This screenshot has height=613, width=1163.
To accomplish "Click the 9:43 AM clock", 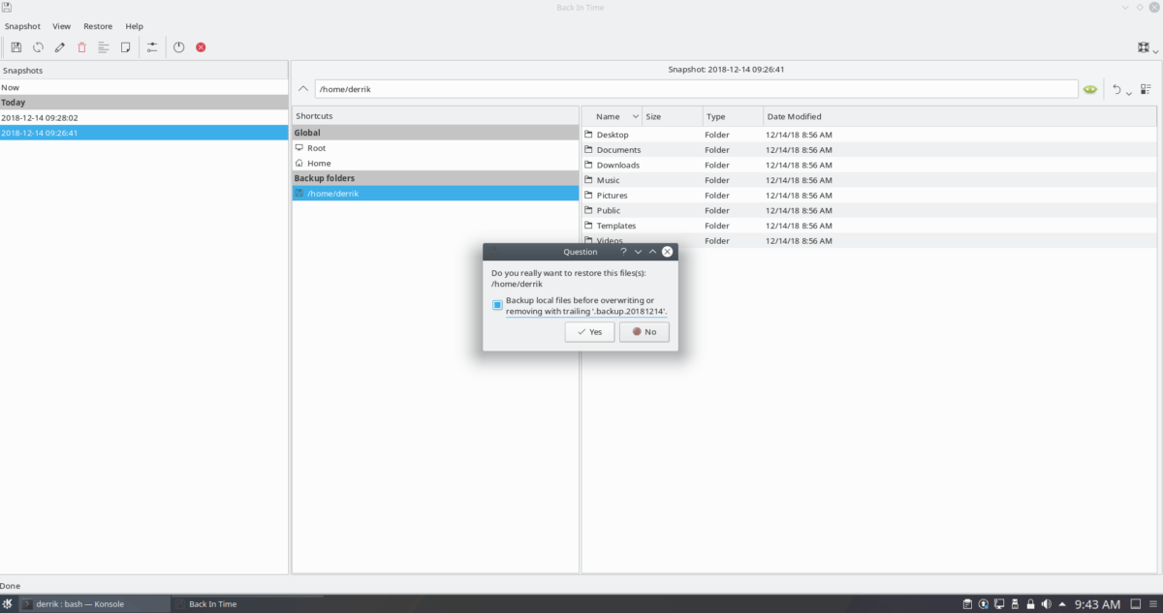I will pyautogui.click(x=1097, y=604).
